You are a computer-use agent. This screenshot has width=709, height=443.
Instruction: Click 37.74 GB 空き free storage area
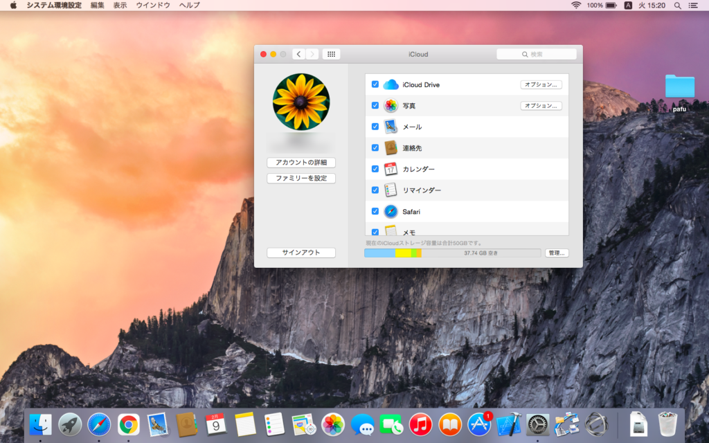[x=481, y=253]
